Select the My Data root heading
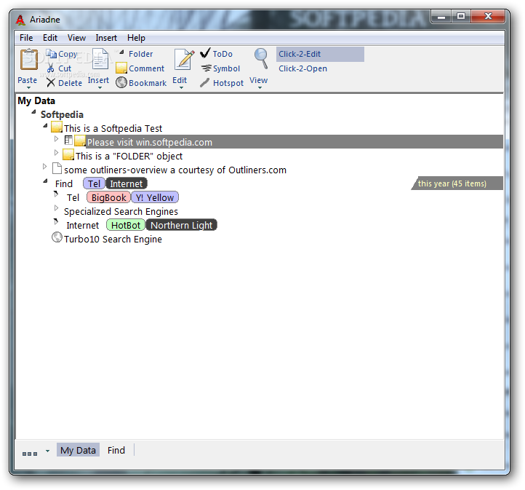The width and height of the screenshot is (525, 490). point(36,100)
